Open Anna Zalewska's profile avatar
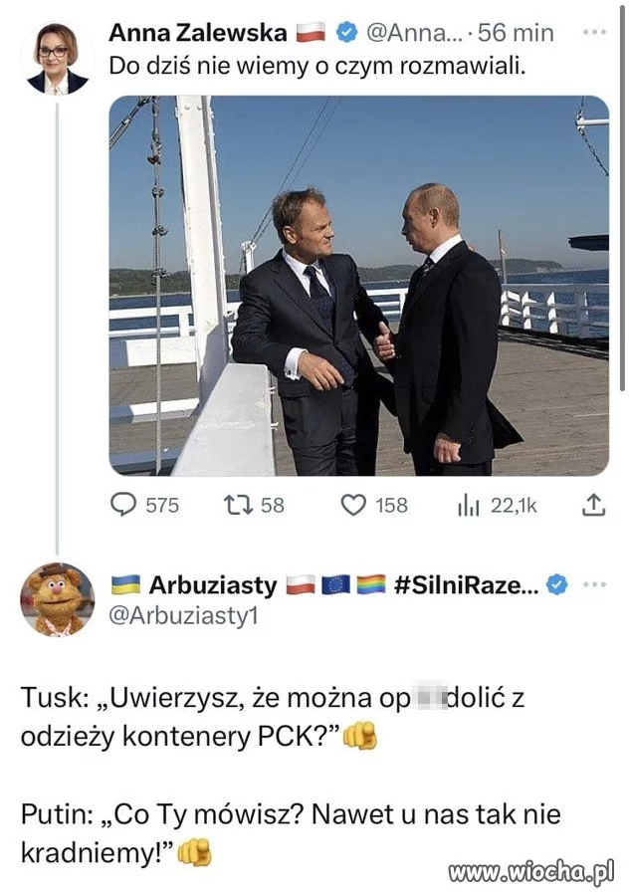The width and height of the screenshot is (630, 896). 57,56
